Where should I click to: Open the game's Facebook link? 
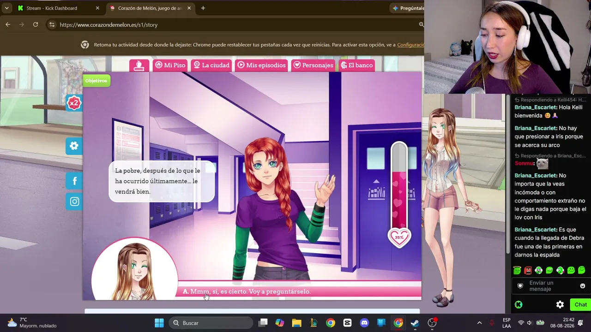point(74,181)
